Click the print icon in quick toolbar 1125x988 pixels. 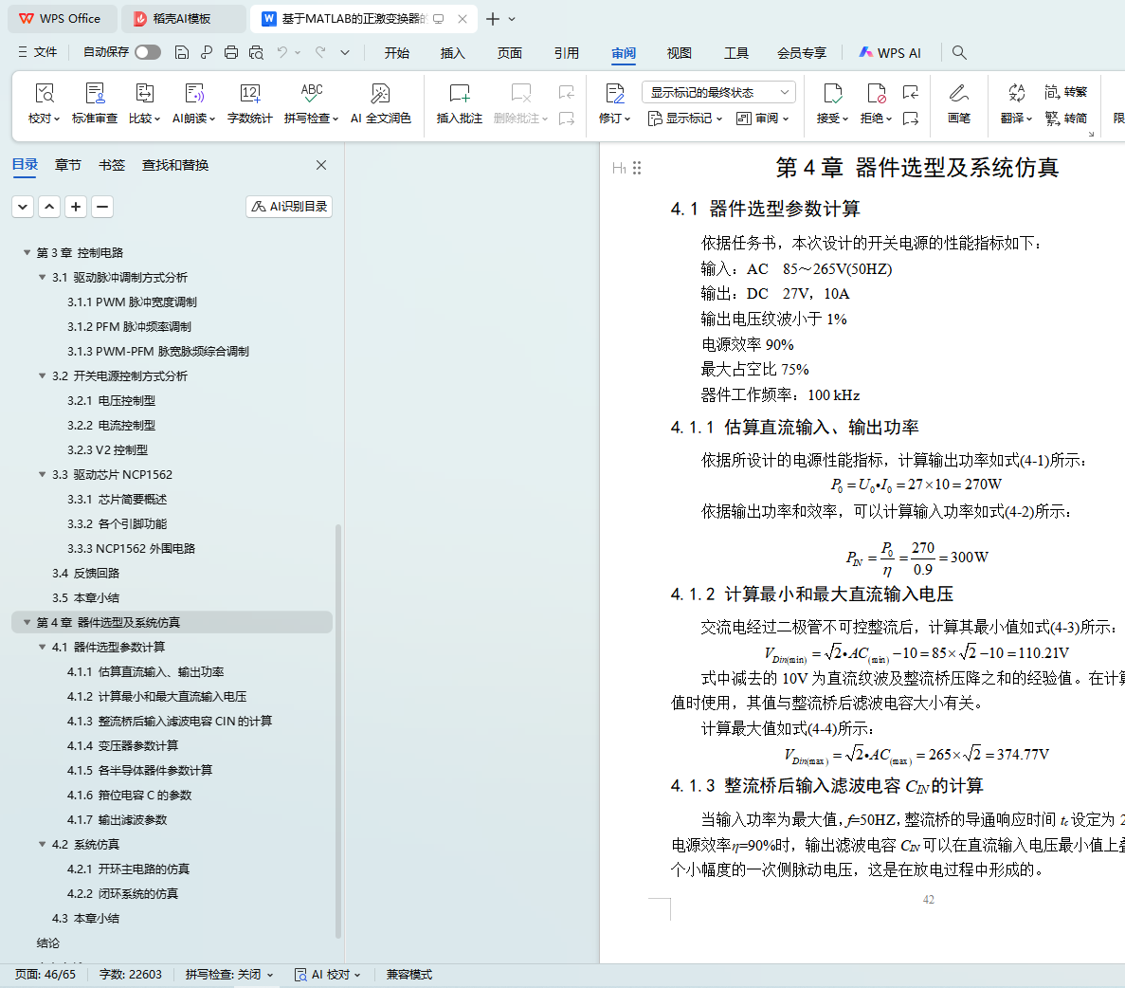point(231,52)
